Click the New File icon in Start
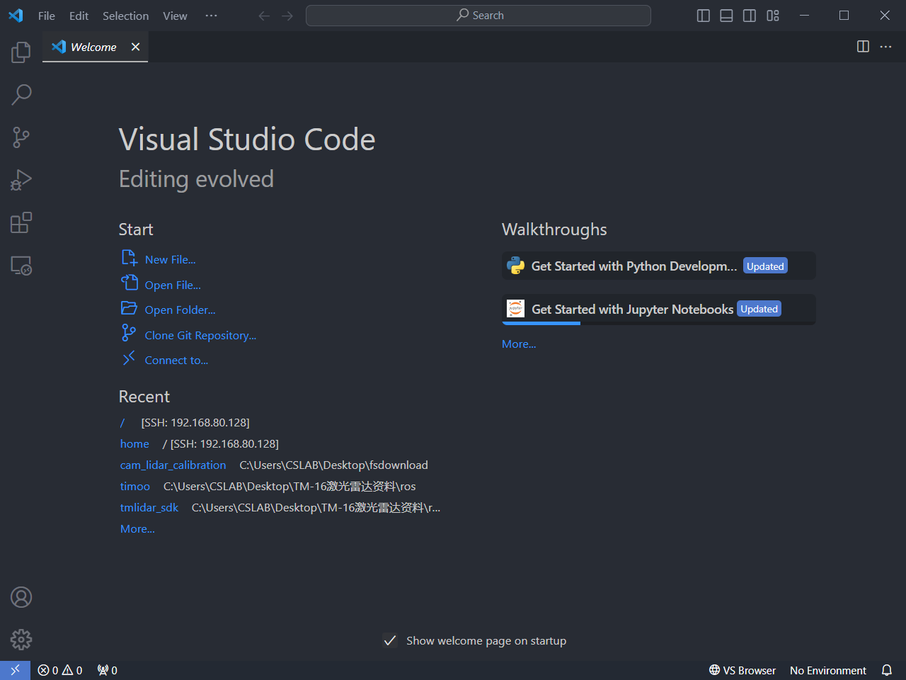This screenshot has height=680, width=906. pyautogui.click(x=129, y=258)
